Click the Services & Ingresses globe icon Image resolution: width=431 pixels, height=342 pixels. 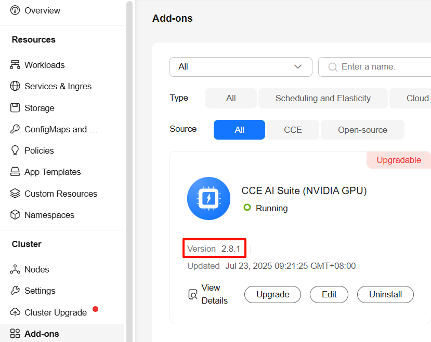[15, 86]
